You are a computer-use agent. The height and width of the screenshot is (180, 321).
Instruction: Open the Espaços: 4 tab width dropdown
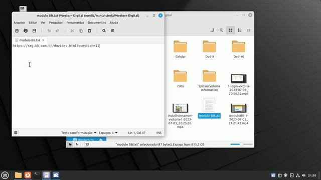point(108,132)
